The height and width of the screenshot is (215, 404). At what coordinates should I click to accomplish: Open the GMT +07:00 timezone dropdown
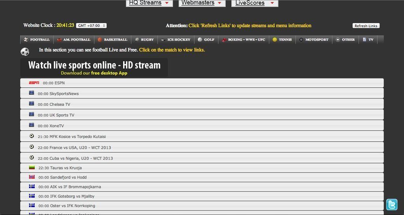tap(91, 26)
